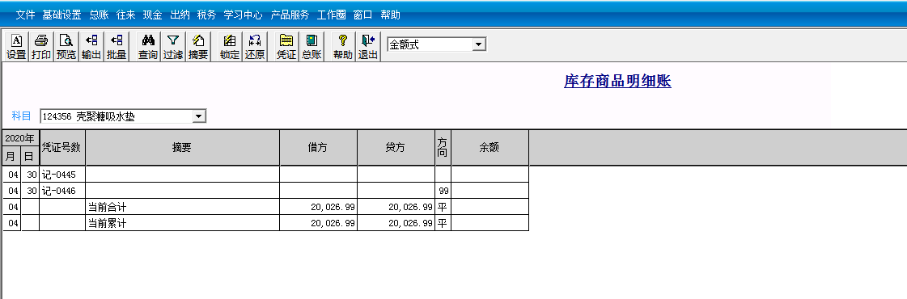Open the 帮助 menu in menu bar
The height and width of the screenshot is (299, 907).
click(x=391, y=15)
